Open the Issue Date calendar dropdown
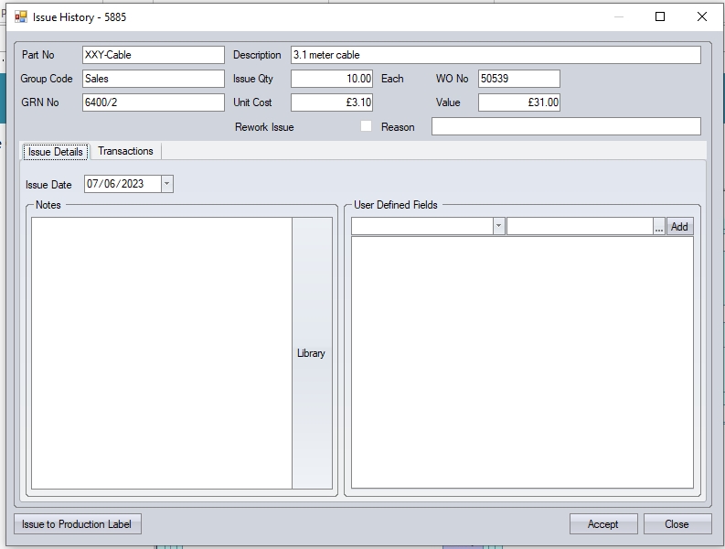Screen dimensions: 725x549 tap(166, 184)
